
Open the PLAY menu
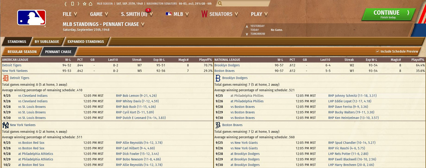click(x=259, y=14)
